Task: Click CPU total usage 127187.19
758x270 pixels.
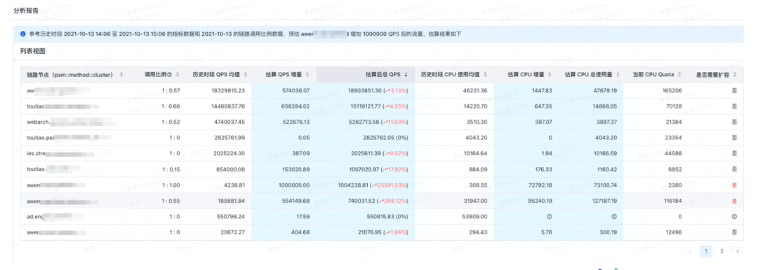Action: coord(604,201)
